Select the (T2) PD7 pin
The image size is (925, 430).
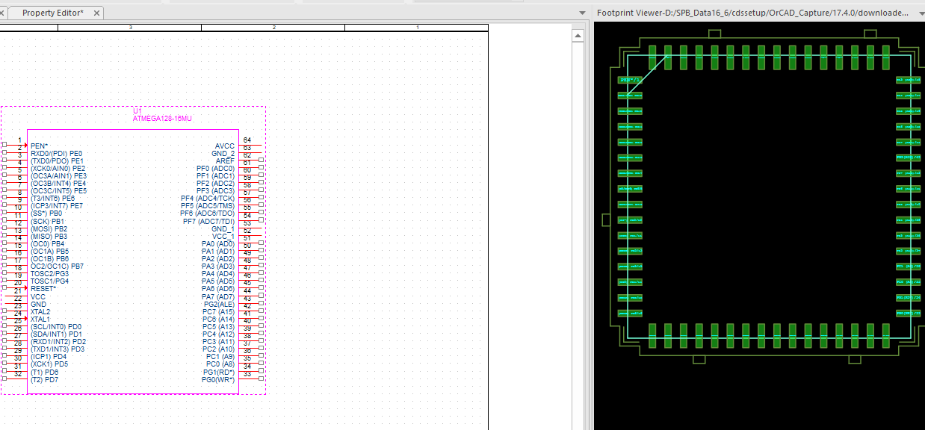pyautogui.click(x=44, y=380)
